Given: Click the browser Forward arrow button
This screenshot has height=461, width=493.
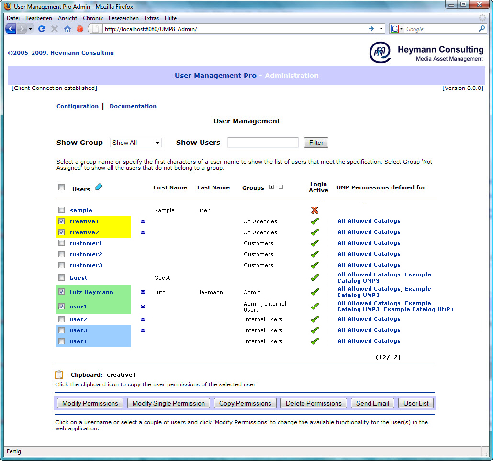Looking at the screenshot, I should point(22,29).
